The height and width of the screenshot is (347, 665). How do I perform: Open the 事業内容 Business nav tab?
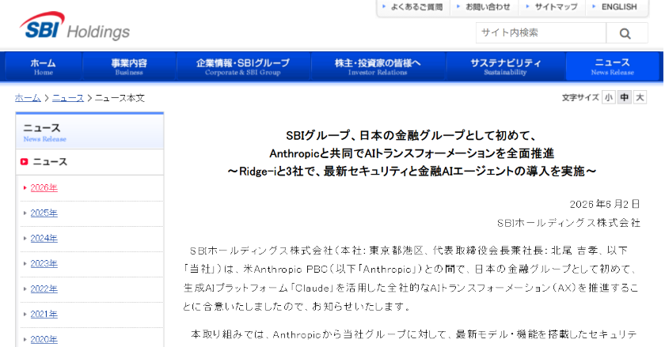pyautogui.click(x=129, y=66)
